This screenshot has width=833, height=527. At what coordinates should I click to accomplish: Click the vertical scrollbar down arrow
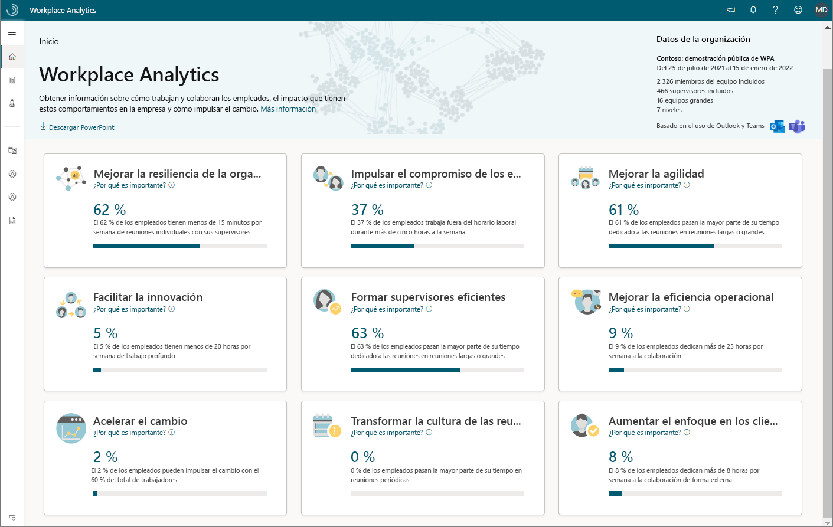[828, 522]
